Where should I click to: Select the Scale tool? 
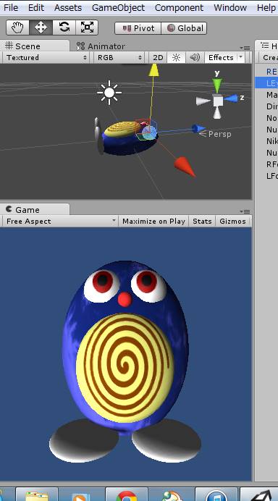point(87,28)
